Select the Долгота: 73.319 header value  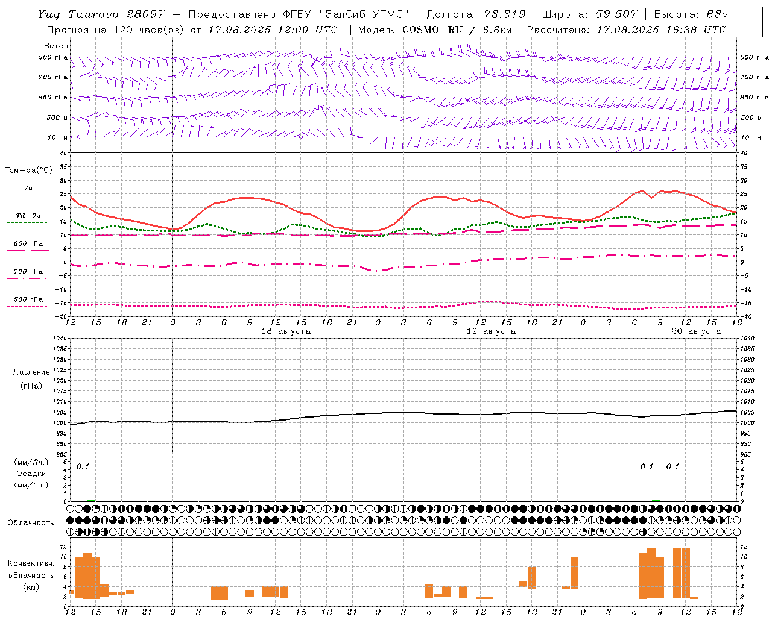tap(476, 14)
